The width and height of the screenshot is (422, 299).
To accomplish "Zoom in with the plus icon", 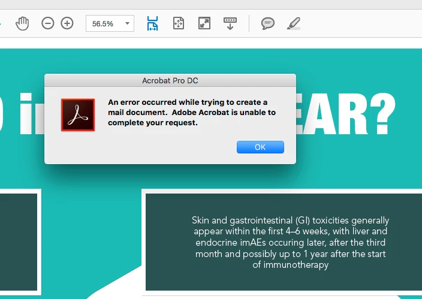I will click(x=67, y=23).
